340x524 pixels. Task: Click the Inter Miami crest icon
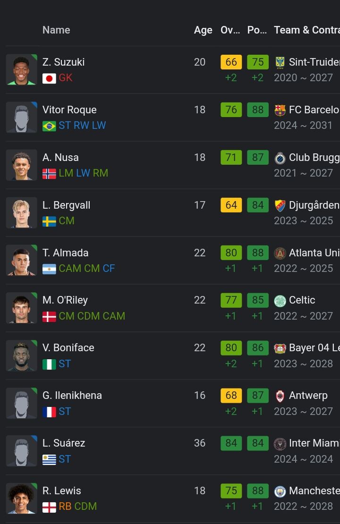click(280, 443)
